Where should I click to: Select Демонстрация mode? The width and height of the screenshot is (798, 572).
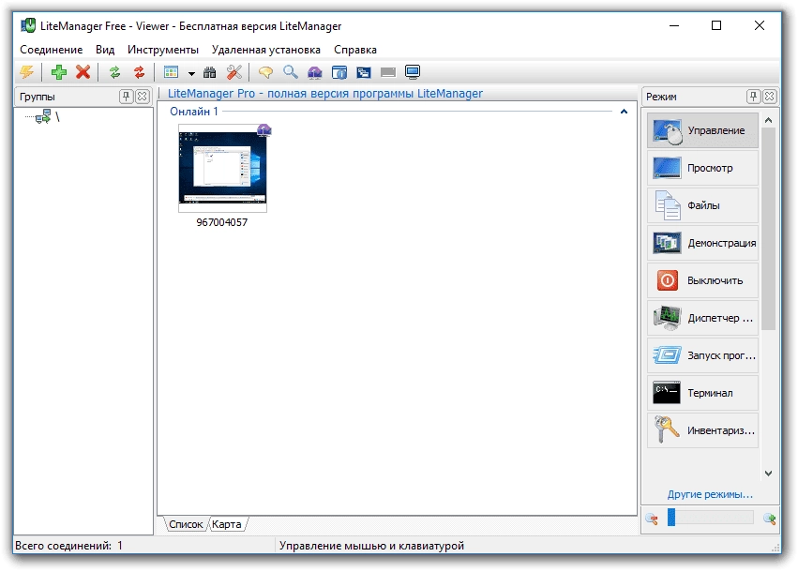702,243
